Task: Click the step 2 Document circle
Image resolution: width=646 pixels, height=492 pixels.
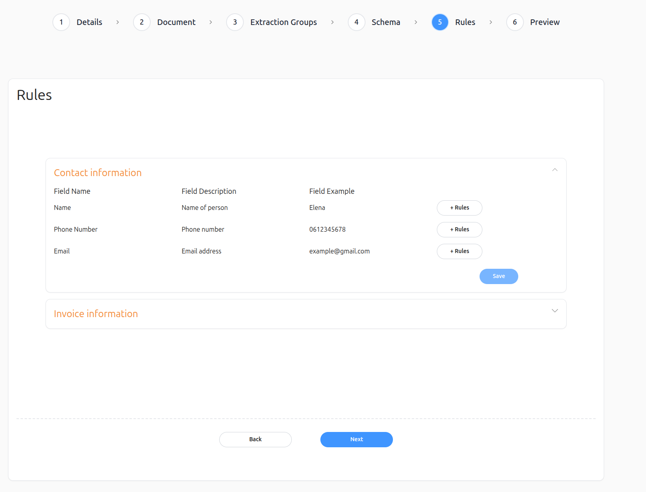Action: click(142, 22)
